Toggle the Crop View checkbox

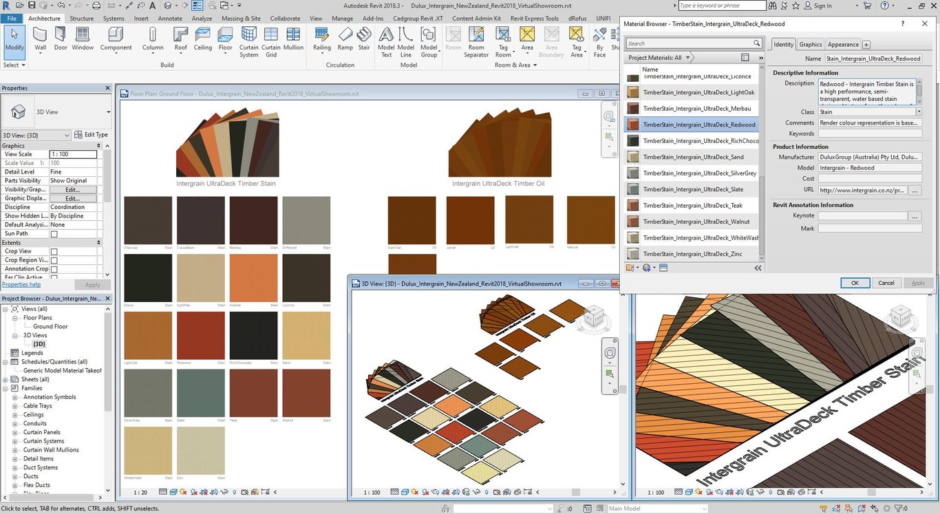pos(54,252)
